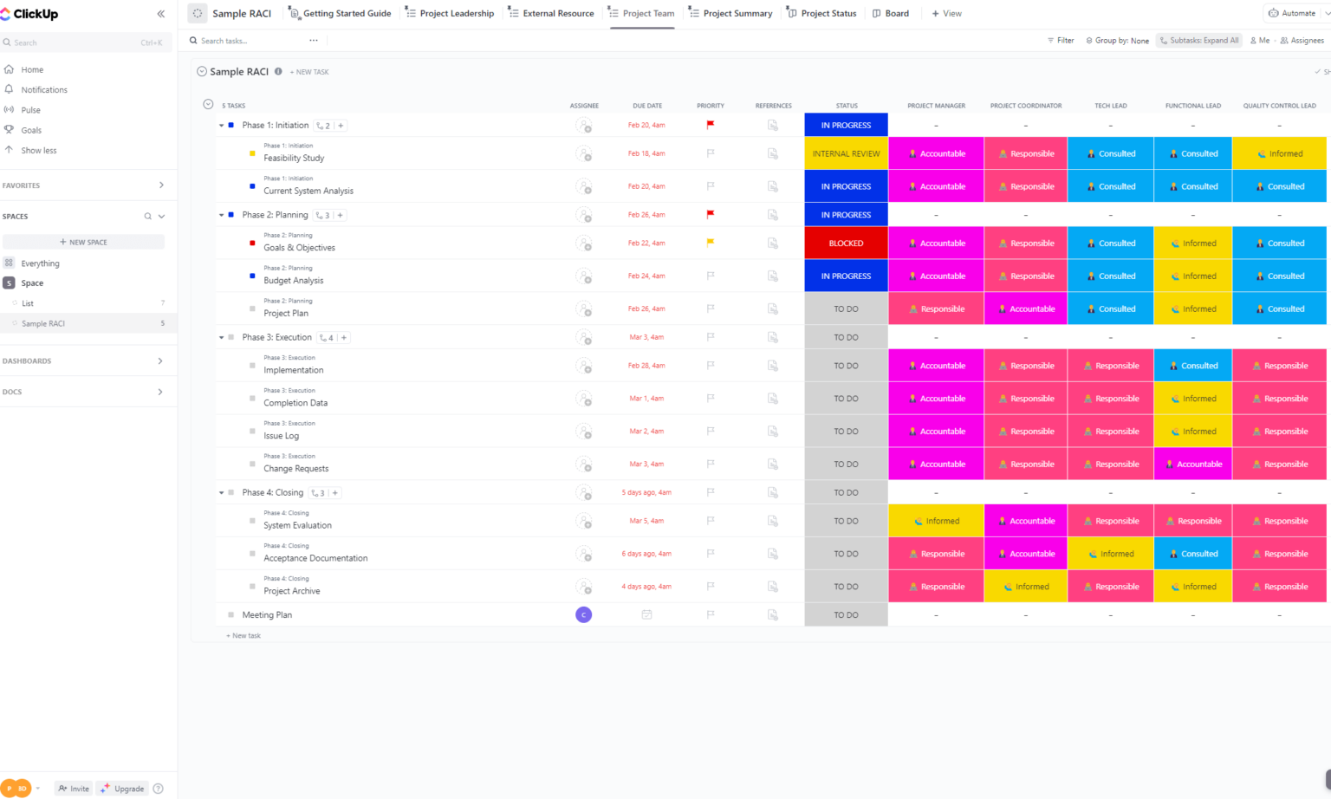Collapse the left sidebar with double chevron

pyautogui.click(x=160, y=13)
